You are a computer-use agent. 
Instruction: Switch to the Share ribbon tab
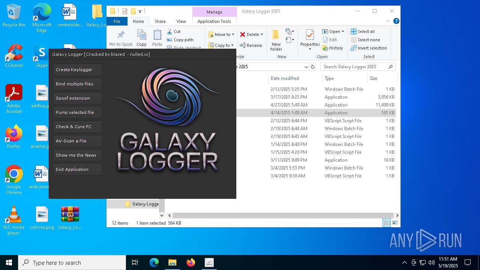(x=160, y=21)
